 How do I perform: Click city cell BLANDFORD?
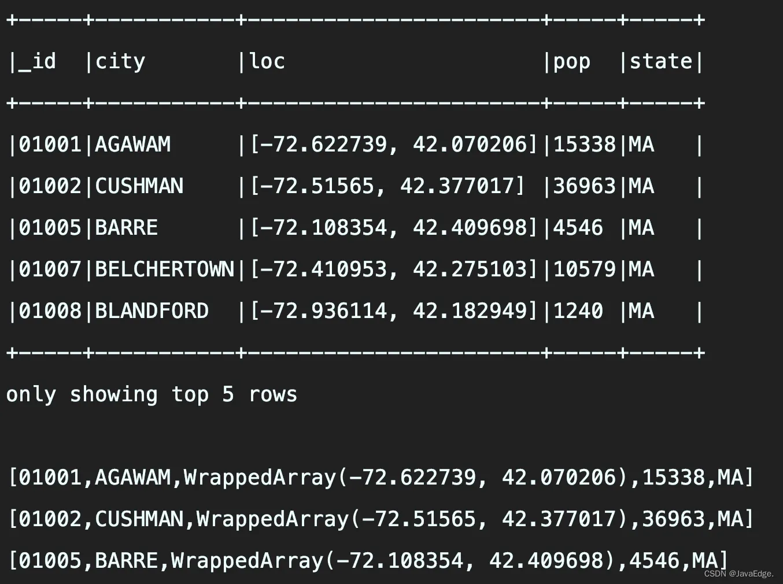point(152,311)
